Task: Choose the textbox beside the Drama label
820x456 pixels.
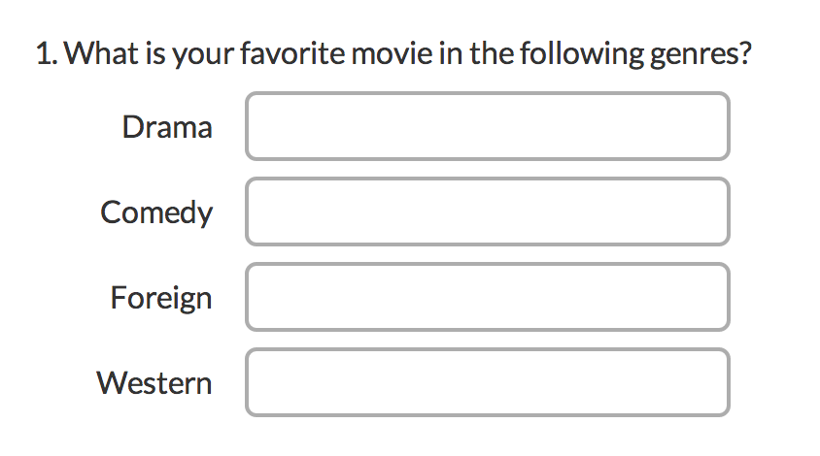Action: click(x=488, y=126)
